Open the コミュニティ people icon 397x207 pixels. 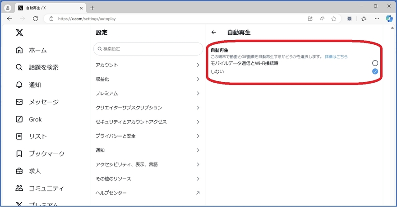coord(19,188)
